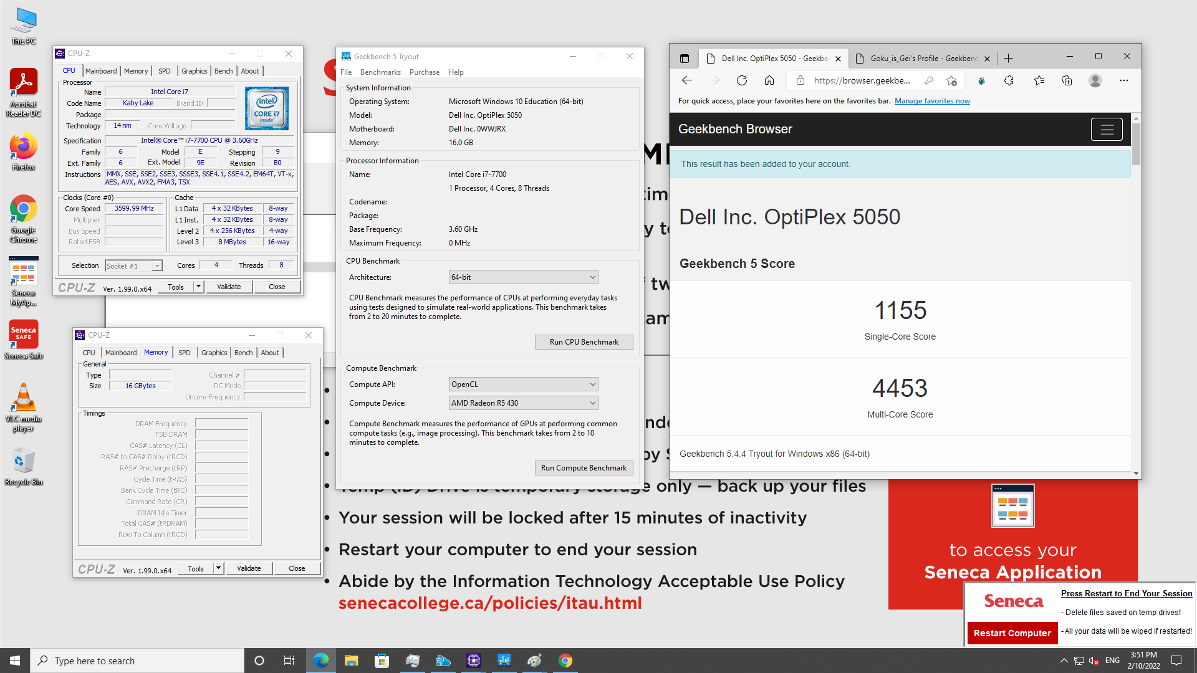The height and width of the screenshot is (673, 1197).
Task: Launch Google Chrome desktop shortcut
Action: click(24, 219)
